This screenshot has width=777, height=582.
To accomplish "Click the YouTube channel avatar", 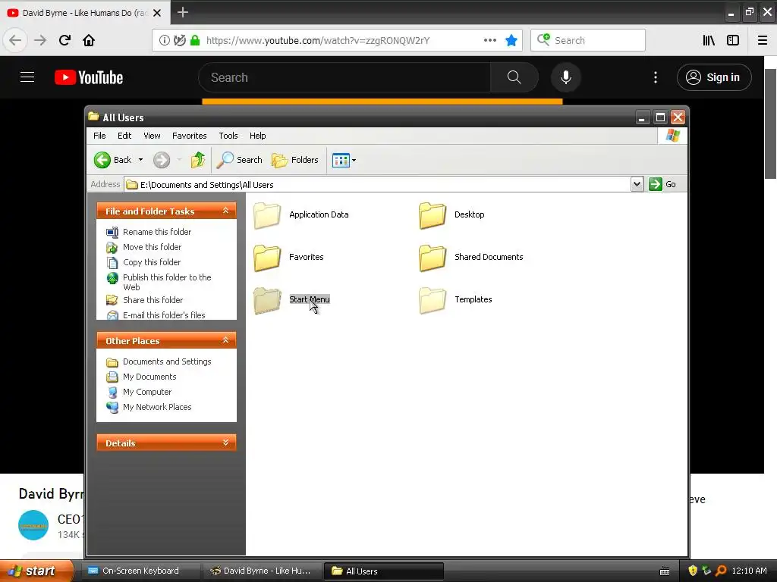I will (x=33, y=525).
